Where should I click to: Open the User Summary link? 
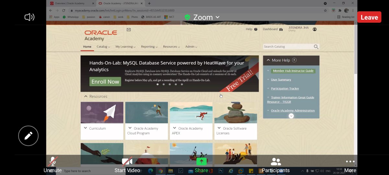click(281, 80)
